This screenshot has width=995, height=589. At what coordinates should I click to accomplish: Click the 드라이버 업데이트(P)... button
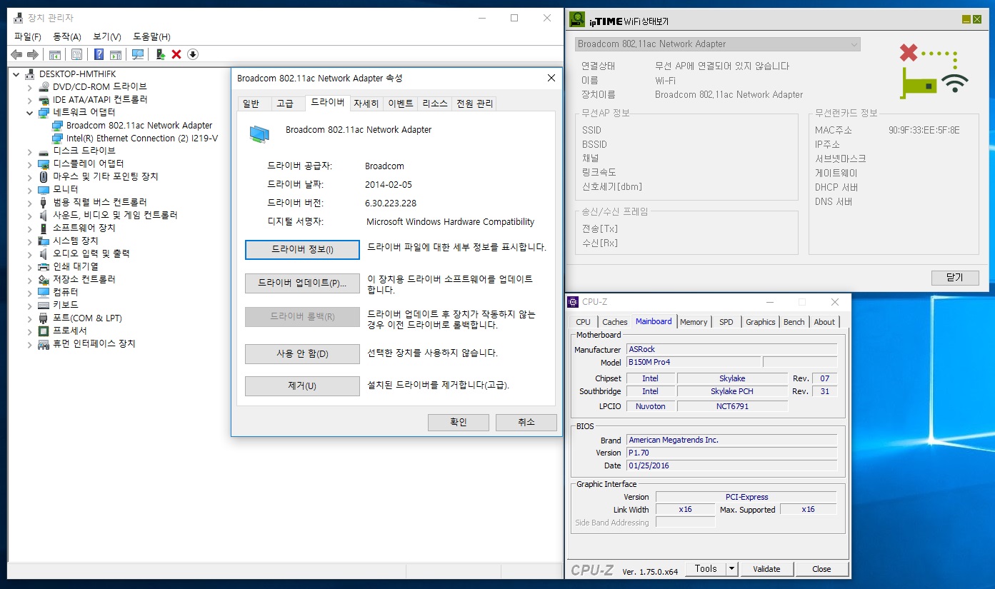point(302,283)
